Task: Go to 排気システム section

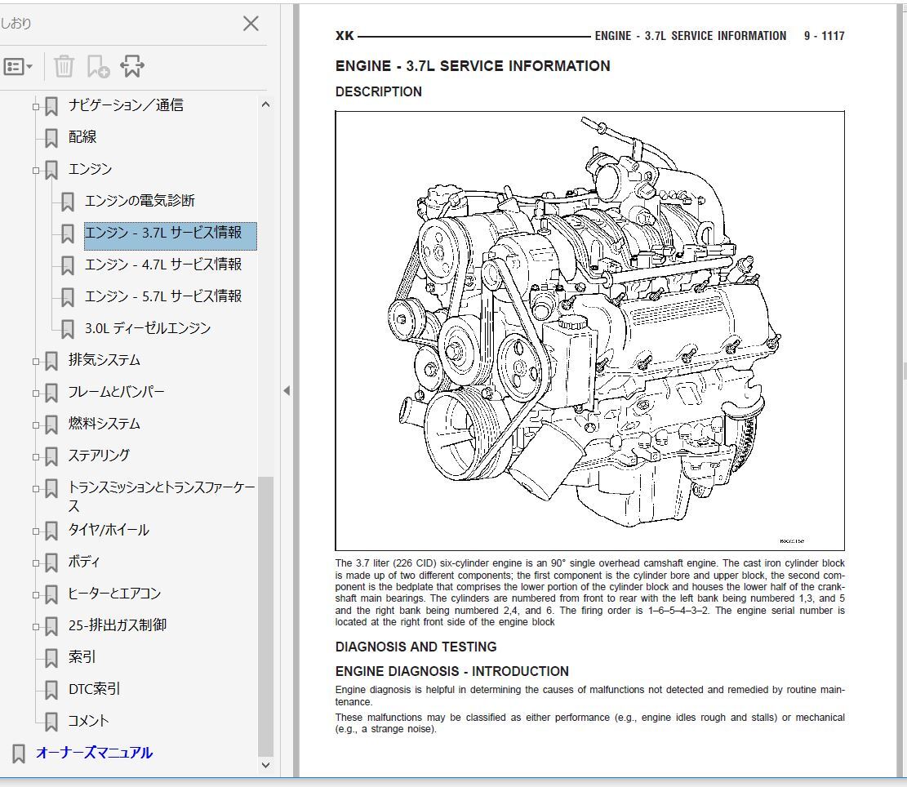Action: 104,360
